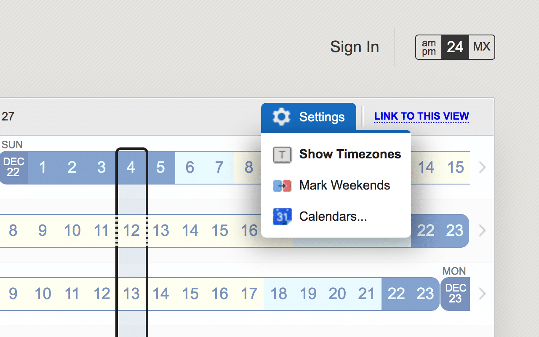Image resolution: width=539 pixels, height=337 pixels.
Task: Choose Mark Weekends from Settings menu
Action: click(x=344, y=185)
